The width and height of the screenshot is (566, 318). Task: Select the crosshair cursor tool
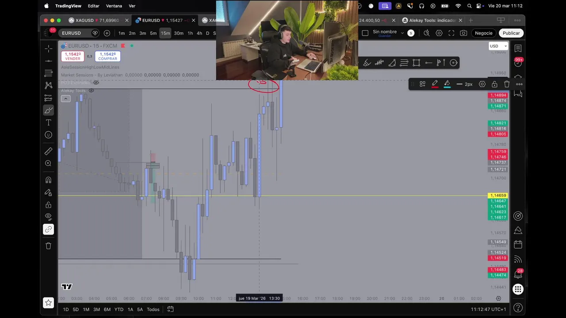pos(49,49)
